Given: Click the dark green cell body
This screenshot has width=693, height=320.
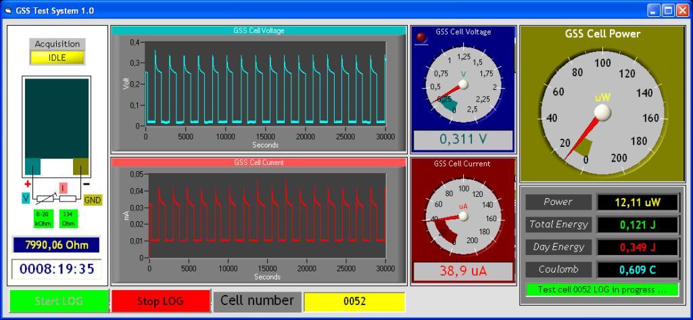Looking at the screenshot, I should pos(57,118).
